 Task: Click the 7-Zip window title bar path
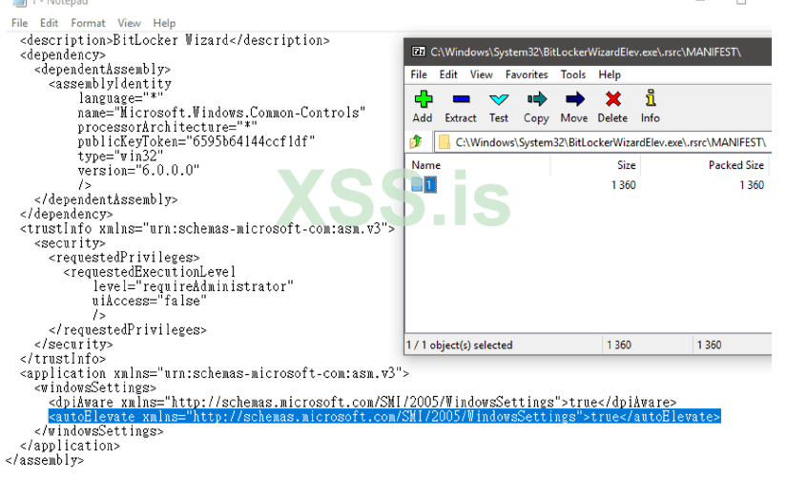(586, 52)
